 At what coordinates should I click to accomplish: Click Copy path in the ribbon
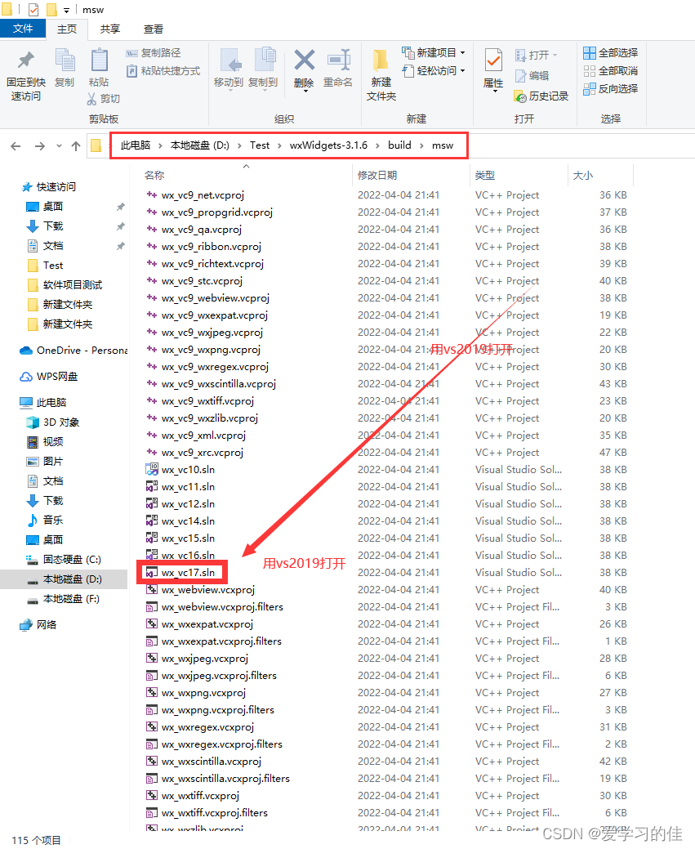[154, 53]
